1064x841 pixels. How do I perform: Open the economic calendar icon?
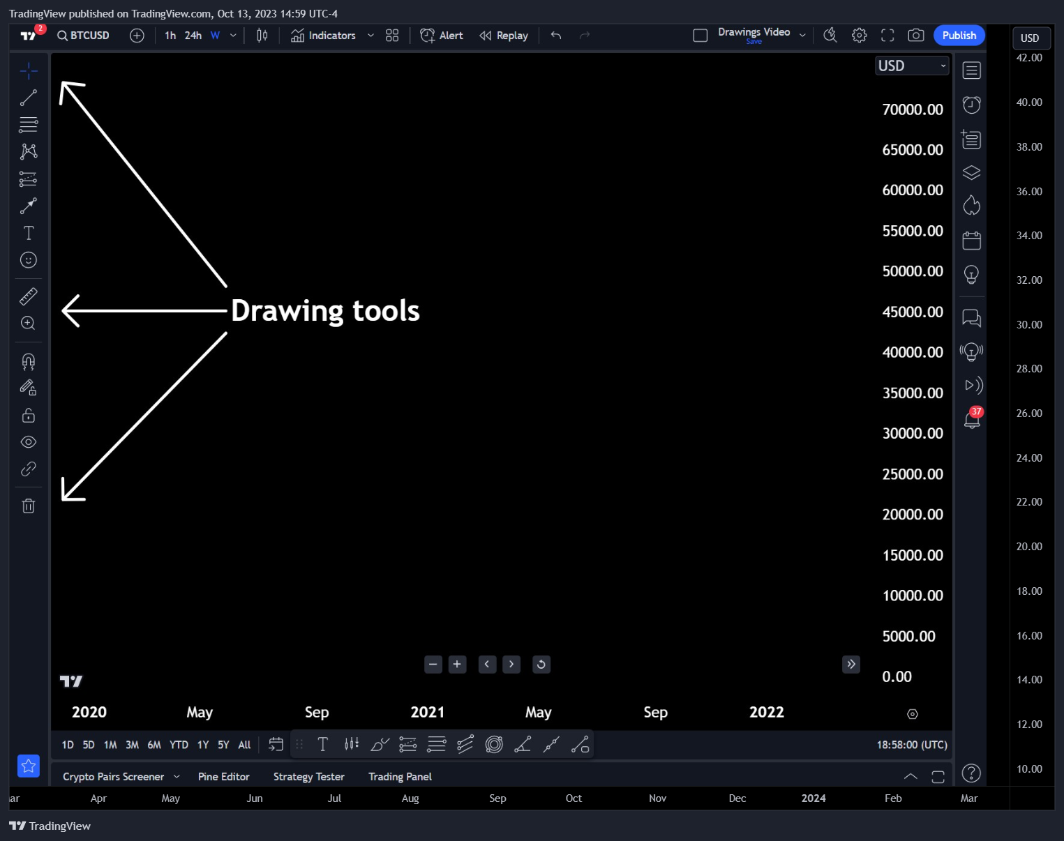[x=972, y=241]
